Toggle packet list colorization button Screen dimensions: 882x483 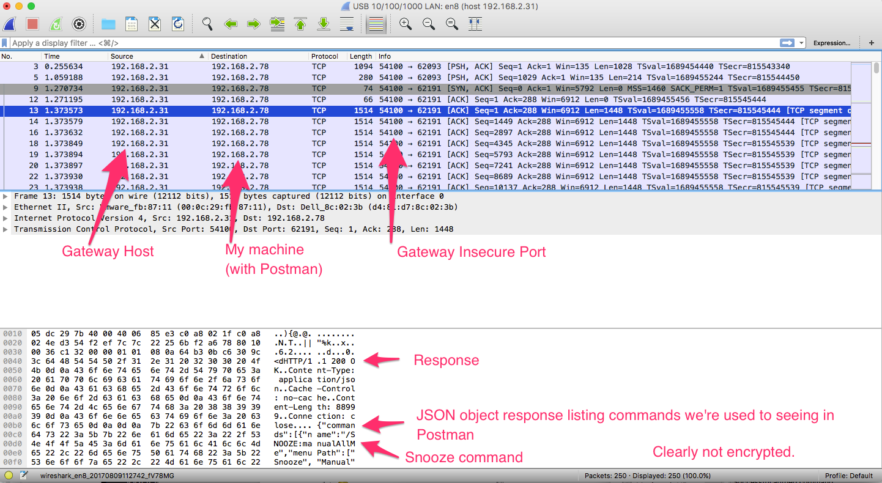tap(376, 24)
